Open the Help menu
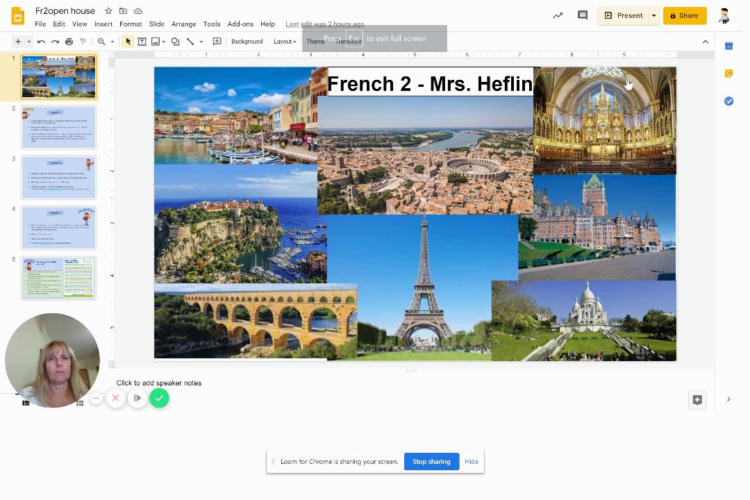The height and width of the screenshot is (500, 750). pyautogui.click(x=267, y=24)
